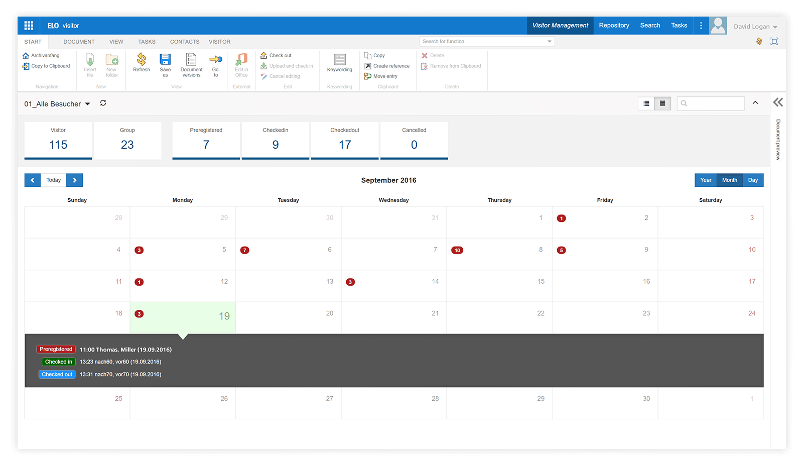Select the Year calendar view
This screenshot has height=468, width=803.
tap(706, 180)
